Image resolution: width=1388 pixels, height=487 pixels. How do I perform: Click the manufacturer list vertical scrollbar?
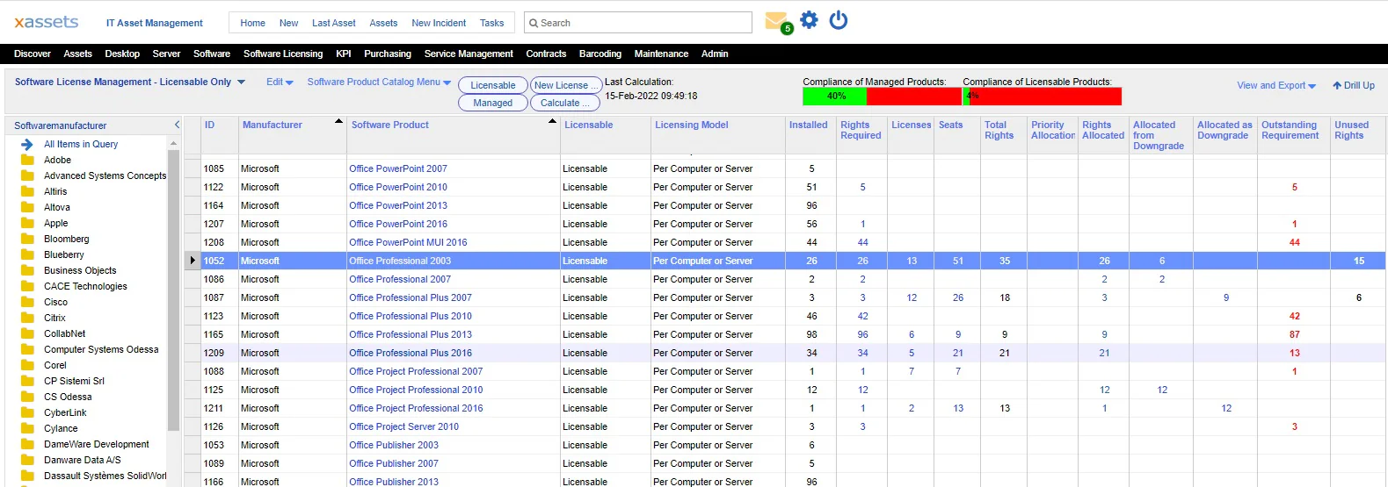173,290
